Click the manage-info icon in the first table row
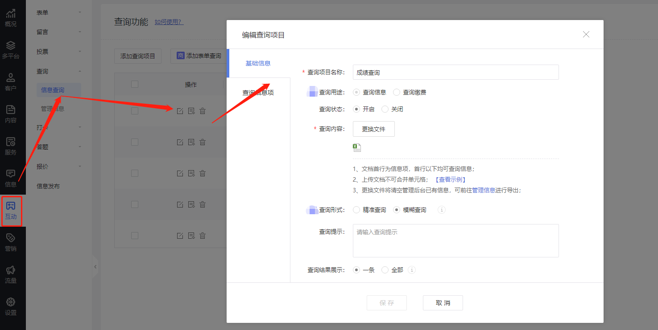The image size is (658, 330). [x=191, y=111]
